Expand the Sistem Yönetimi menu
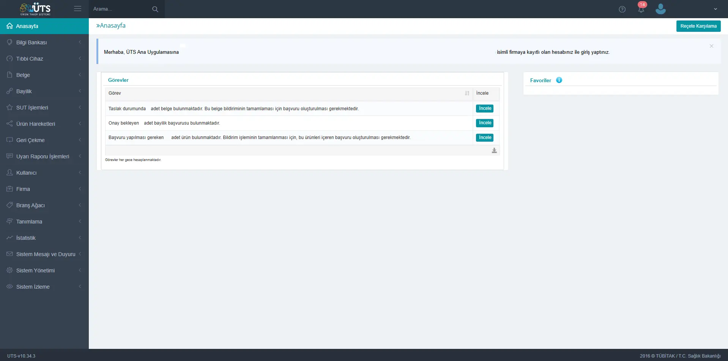728x361 pixels. 44,270
